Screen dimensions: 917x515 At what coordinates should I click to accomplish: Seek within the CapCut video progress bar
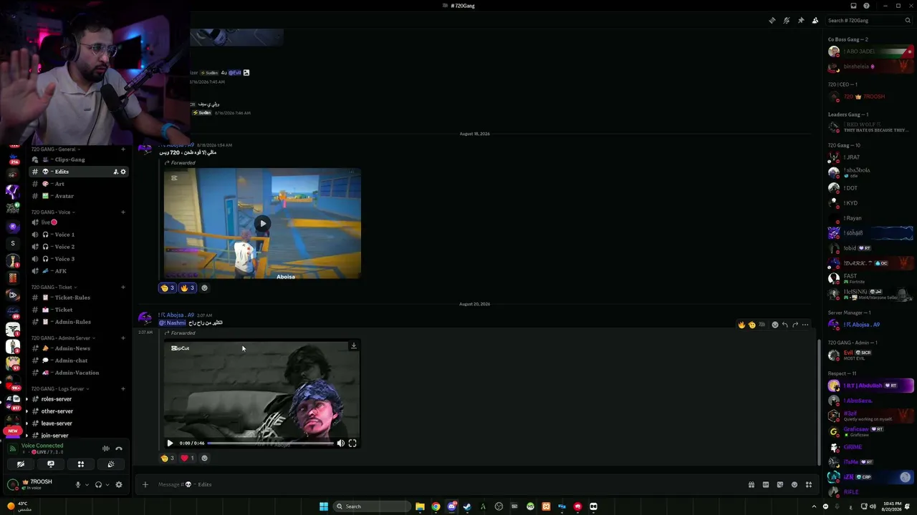coord(271,443)
